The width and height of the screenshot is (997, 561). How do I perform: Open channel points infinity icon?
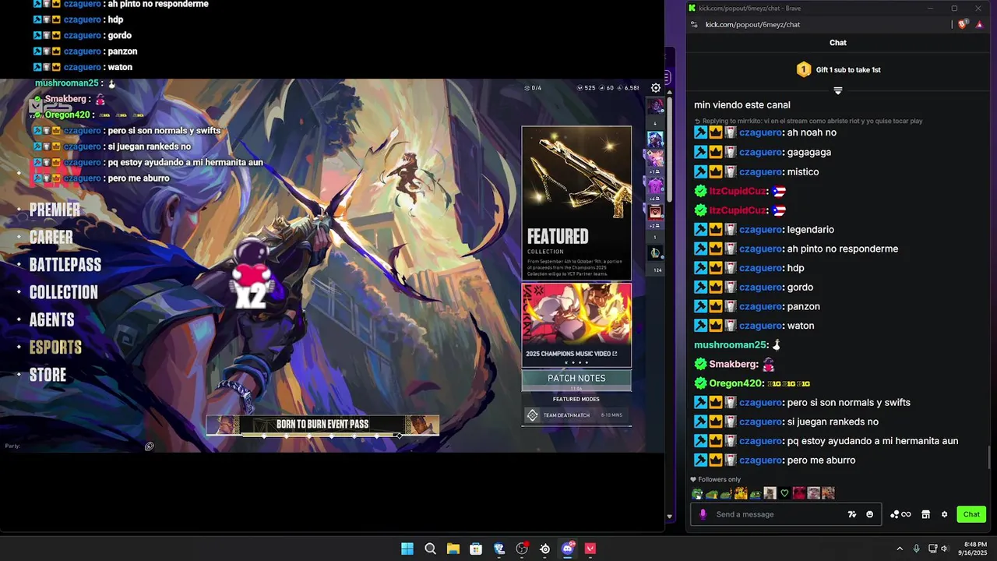click(900, 514)
